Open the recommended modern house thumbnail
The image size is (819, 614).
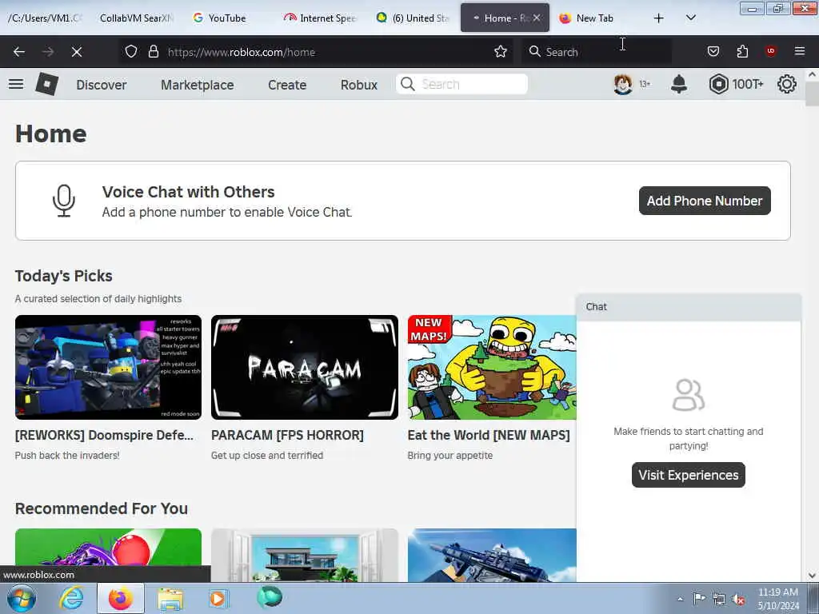[305, 555]
